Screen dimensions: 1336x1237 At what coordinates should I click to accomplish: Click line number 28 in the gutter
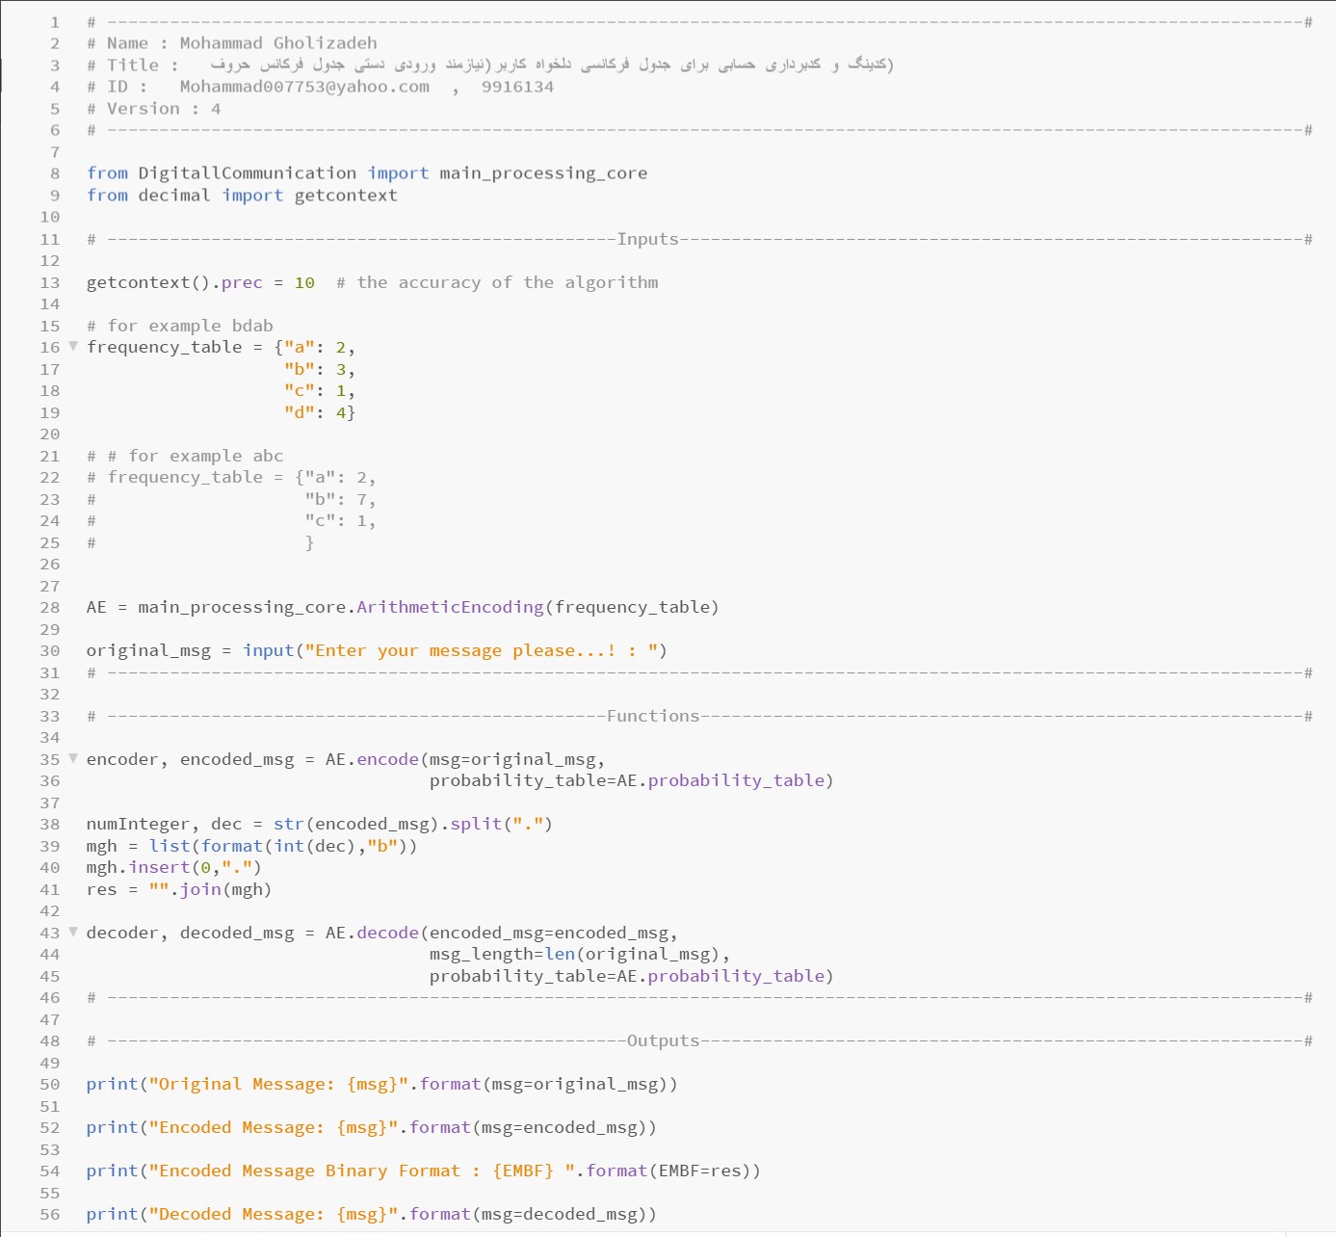tap(50, 608)
